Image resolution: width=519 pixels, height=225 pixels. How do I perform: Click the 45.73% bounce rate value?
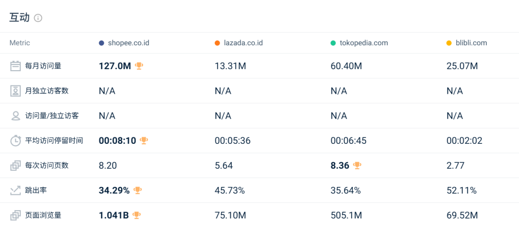230,190
